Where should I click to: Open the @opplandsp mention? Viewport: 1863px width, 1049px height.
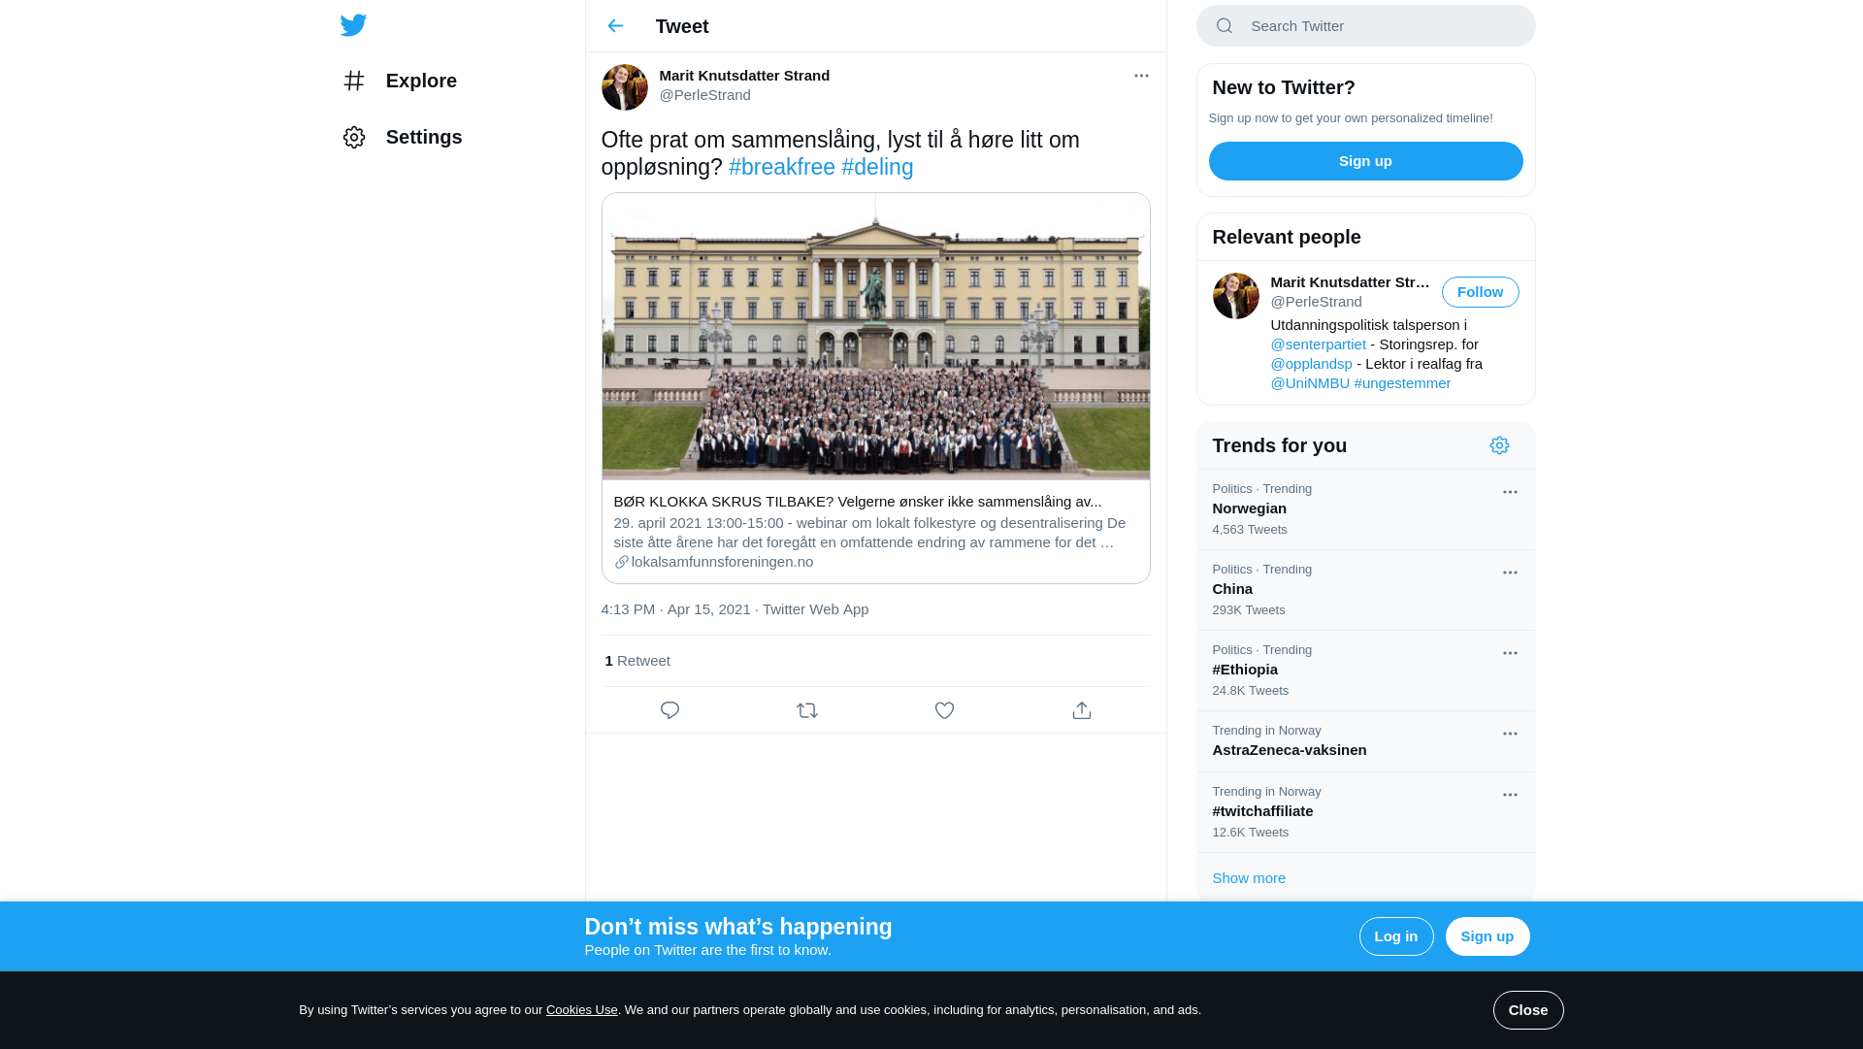(1311, 364)
